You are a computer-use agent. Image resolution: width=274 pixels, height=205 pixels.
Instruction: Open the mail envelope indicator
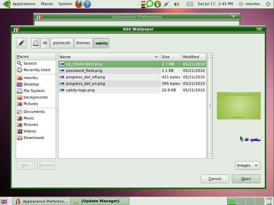(x=190, y=4)
